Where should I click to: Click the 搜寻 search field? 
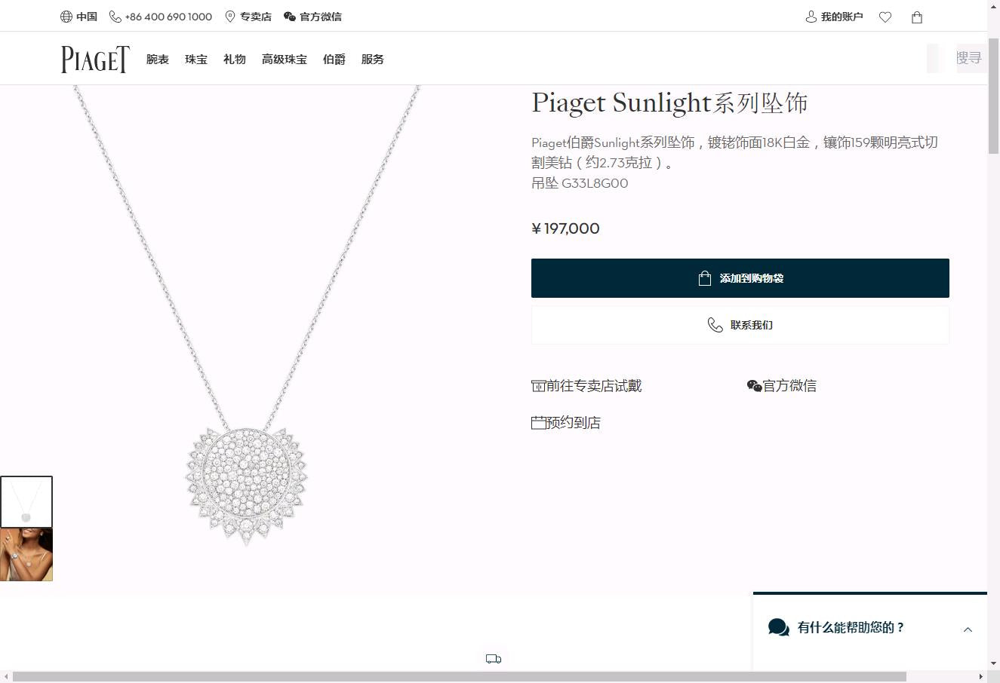point(968,58)
